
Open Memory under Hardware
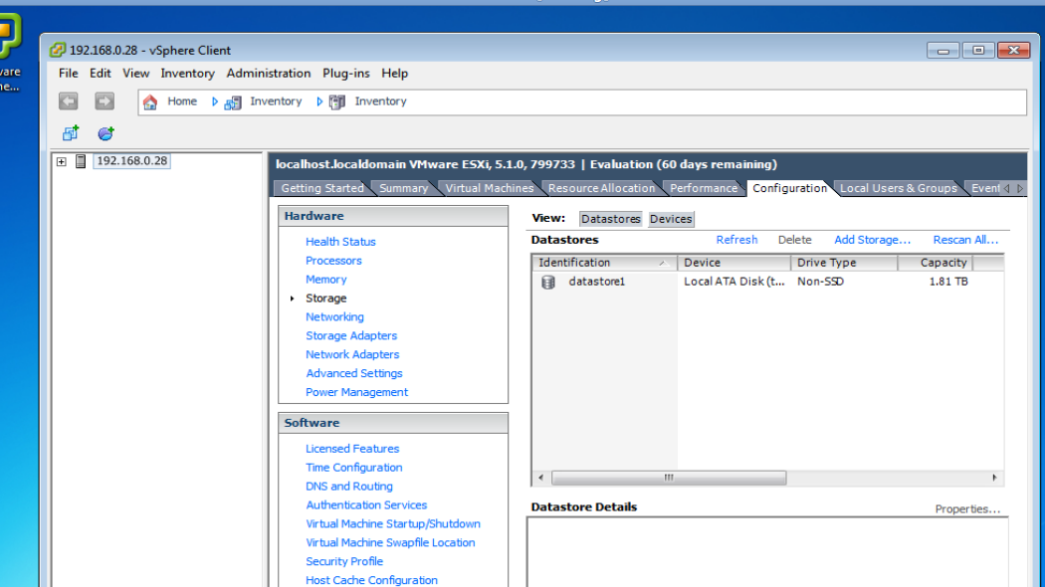coord(325,280)
